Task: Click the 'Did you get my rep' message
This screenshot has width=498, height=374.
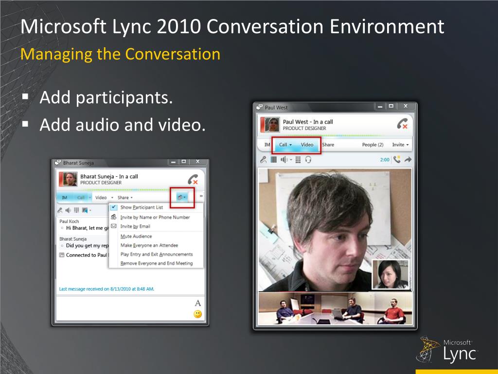Action: [x=88, y=245]
